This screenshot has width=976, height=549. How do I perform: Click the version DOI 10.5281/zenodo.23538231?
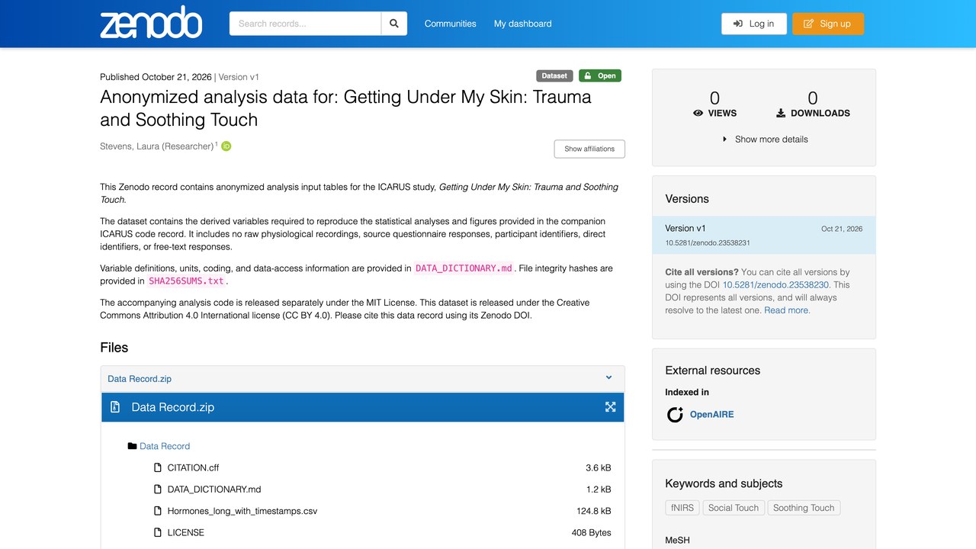708,243
